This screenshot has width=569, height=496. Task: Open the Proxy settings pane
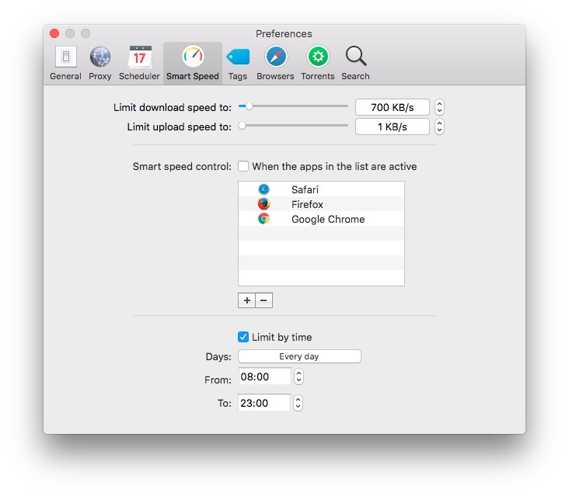[100, 63]
